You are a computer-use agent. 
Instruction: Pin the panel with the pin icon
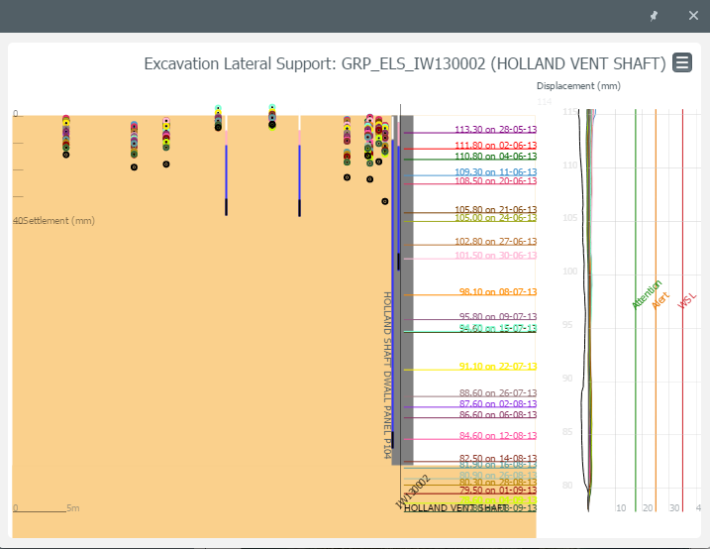(654, 16)
